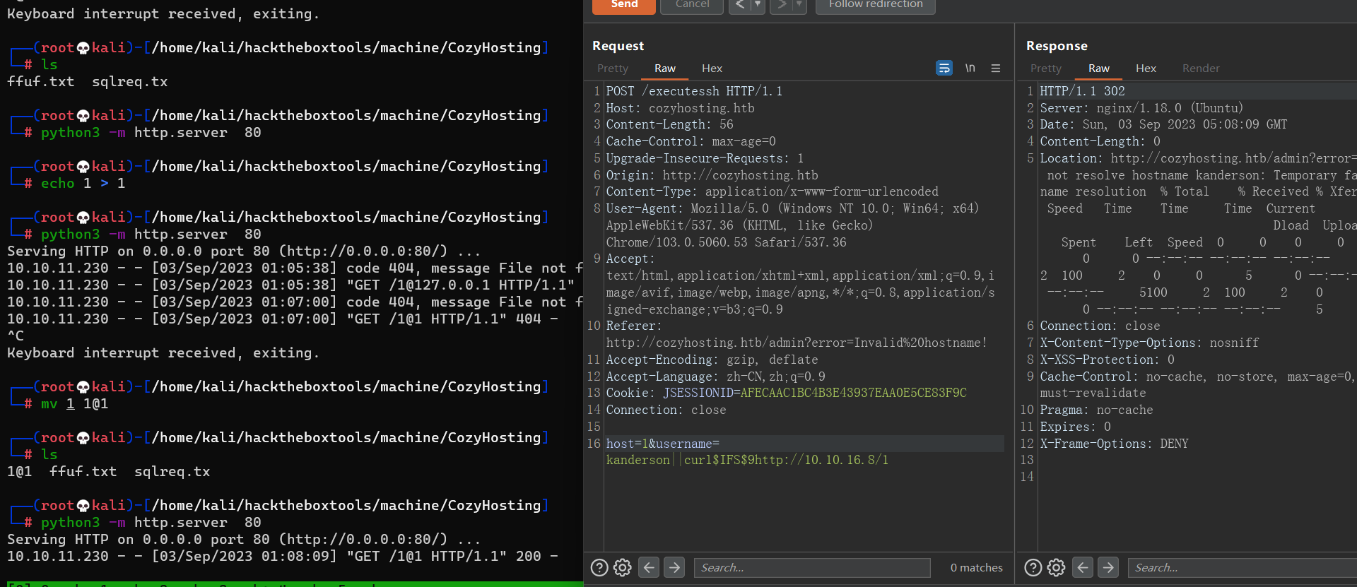The width and height of the screenshot is (1357, 587).
Task: Click the X-Frame-Options: DENY header
Action: 1114,444
